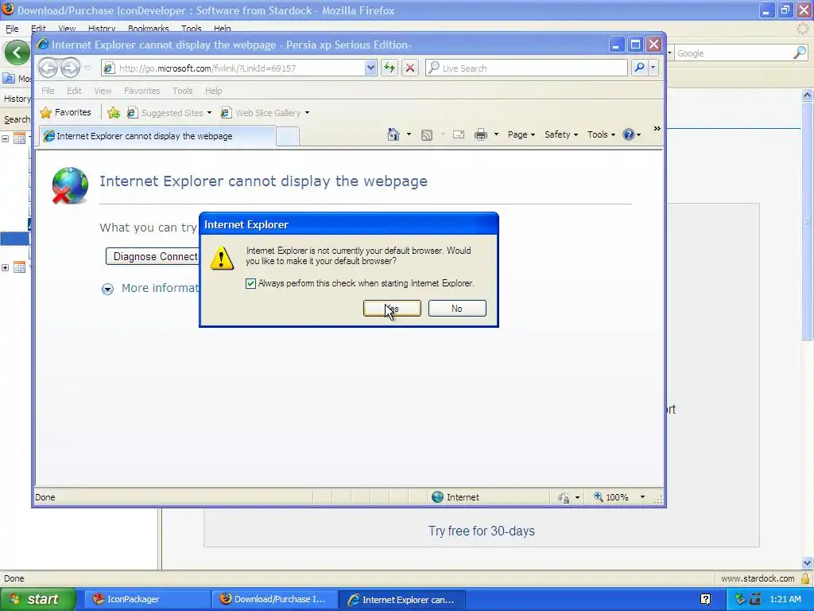The image size is (814, 611).
Task: Click the IE Refresh icon
Action: click(390, 68)
